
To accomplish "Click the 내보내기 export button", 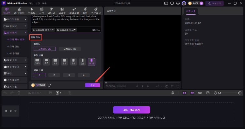I will tap(215, 3).
